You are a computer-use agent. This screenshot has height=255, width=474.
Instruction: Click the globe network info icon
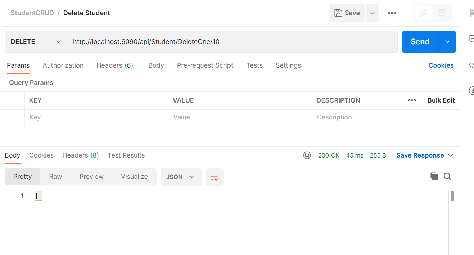pos(307,155)
